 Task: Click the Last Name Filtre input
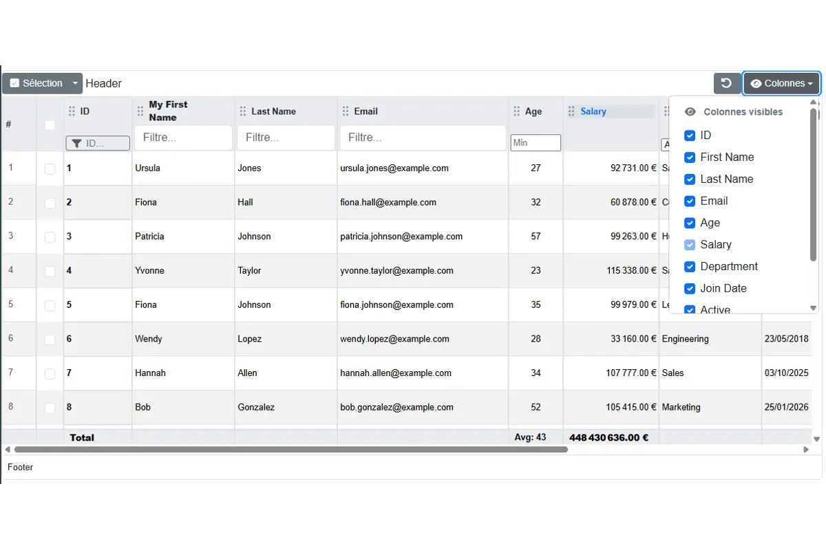(x=286, y=137)
